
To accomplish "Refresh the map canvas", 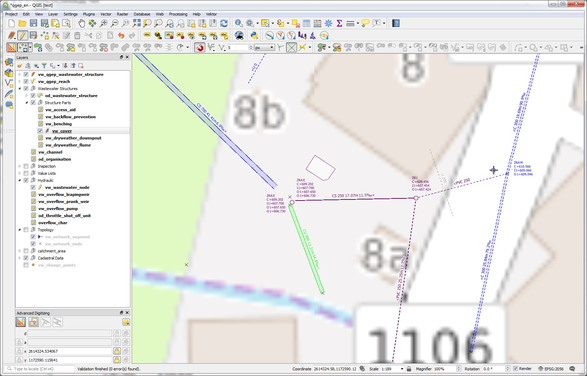I will point(224,23).
